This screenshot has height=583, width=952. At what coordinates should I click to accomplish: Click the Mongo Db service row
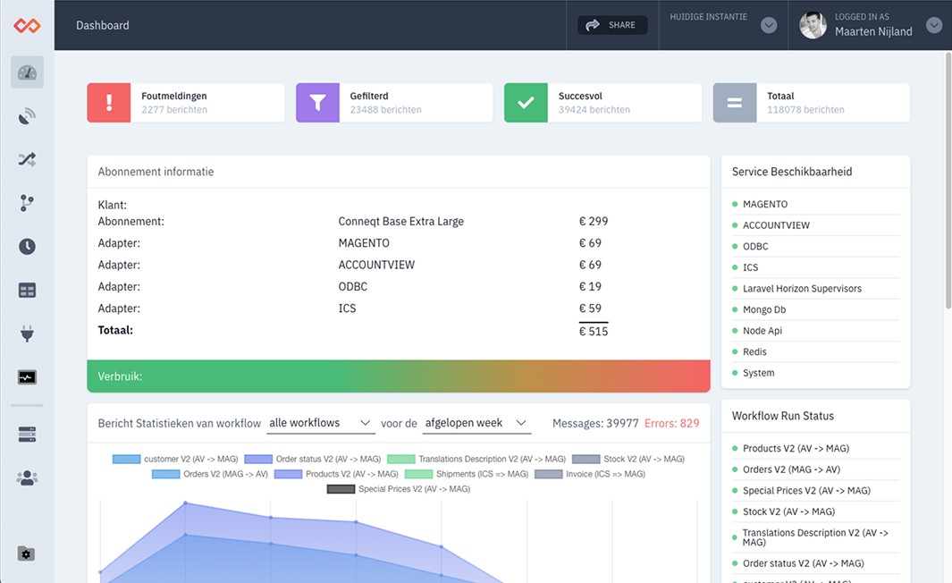[815, 309]
